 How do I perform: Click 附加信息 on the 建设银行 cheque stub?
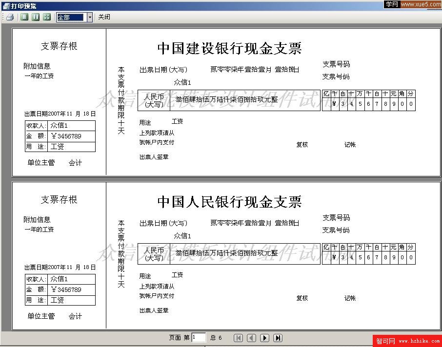tap(37, 66)
